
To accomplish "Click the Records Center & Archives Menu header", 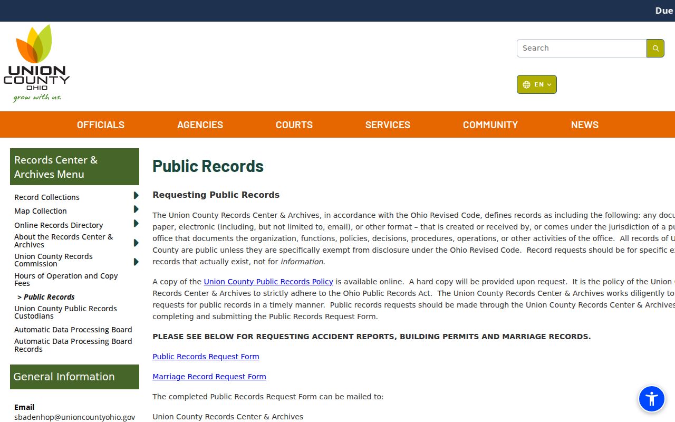I will pyautogui.click(x=74, y=167).
